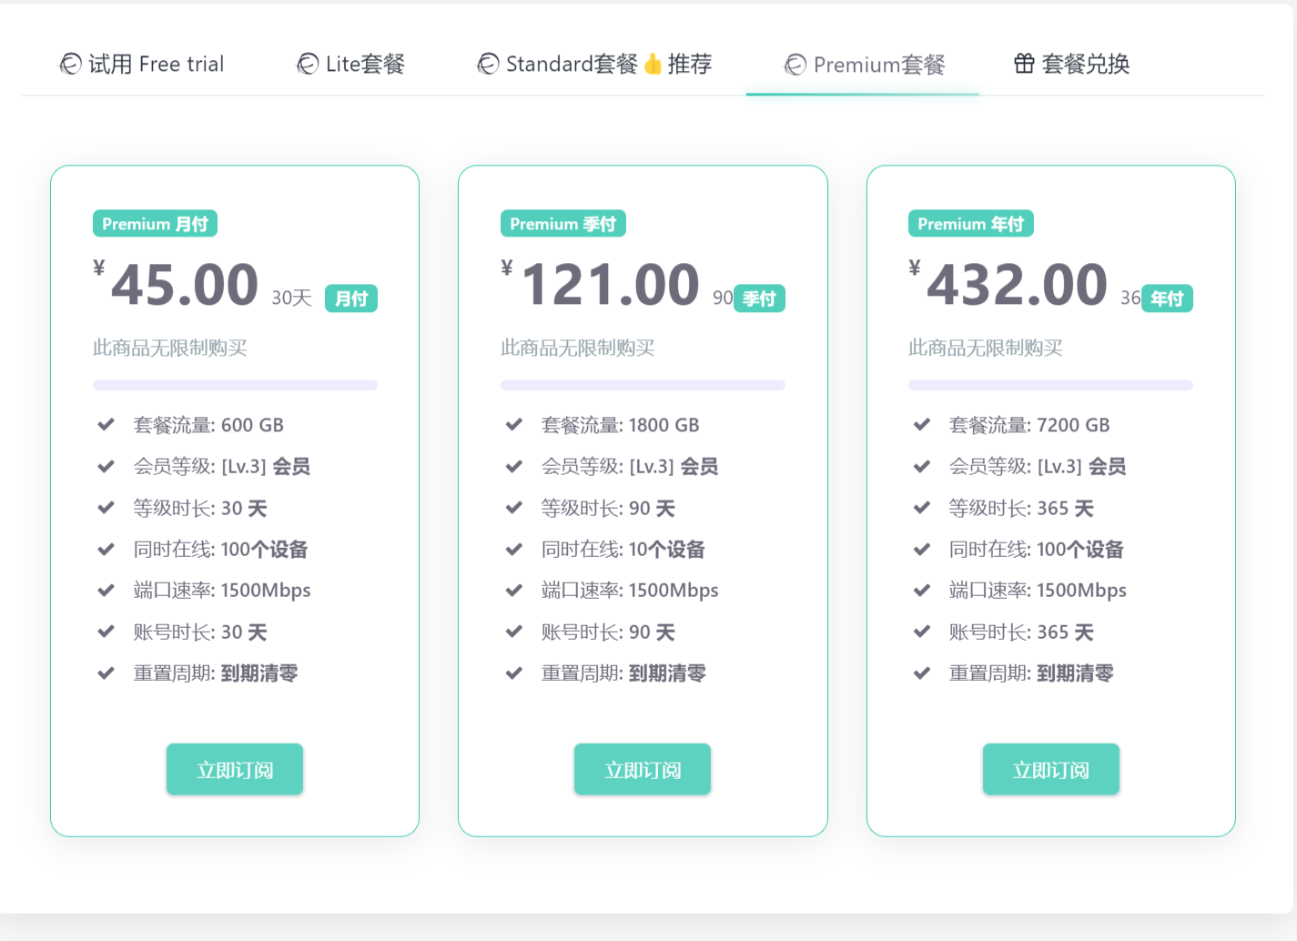Click the 季付 tag beside the 121.00 price

click(x=759, y=298)
